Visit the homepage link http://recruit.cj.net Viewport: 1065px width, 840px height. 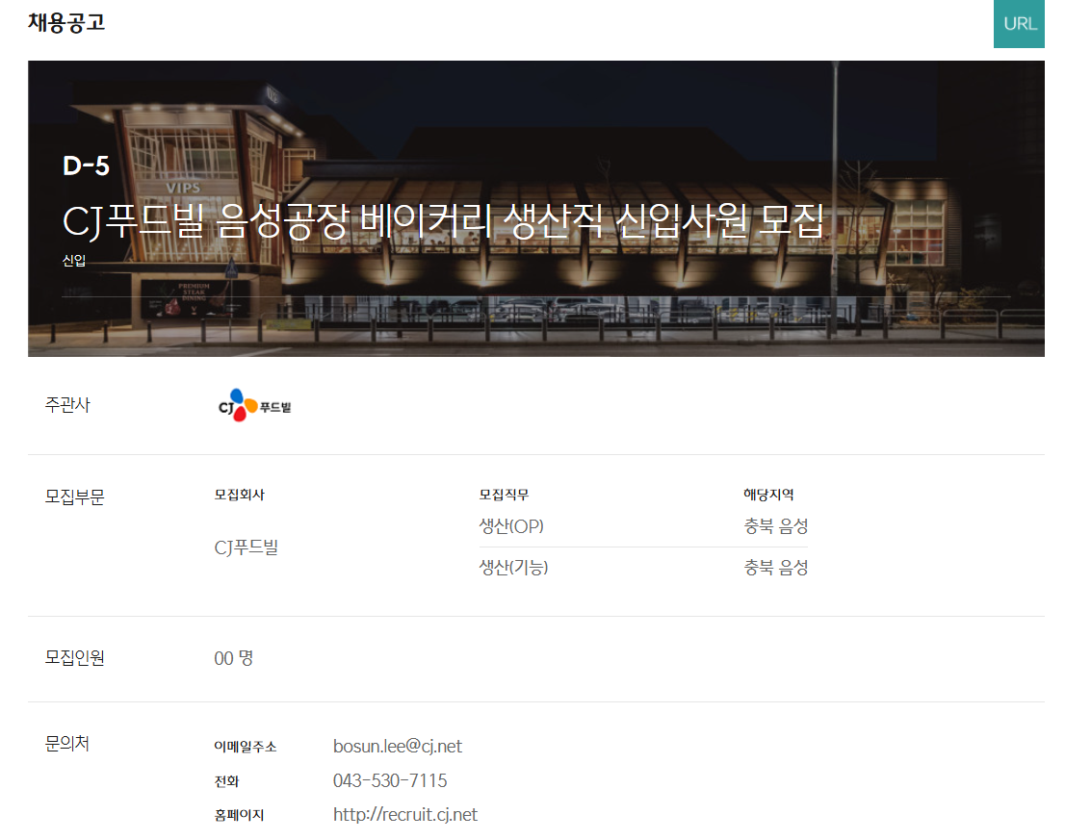[x=405, y=813]
